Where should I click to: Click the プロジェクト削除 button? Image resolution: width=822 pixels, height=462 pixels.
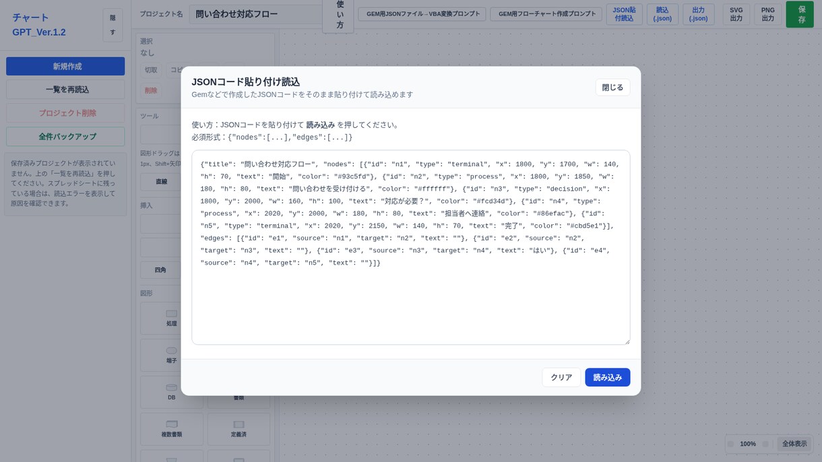[x=65, y=113]
